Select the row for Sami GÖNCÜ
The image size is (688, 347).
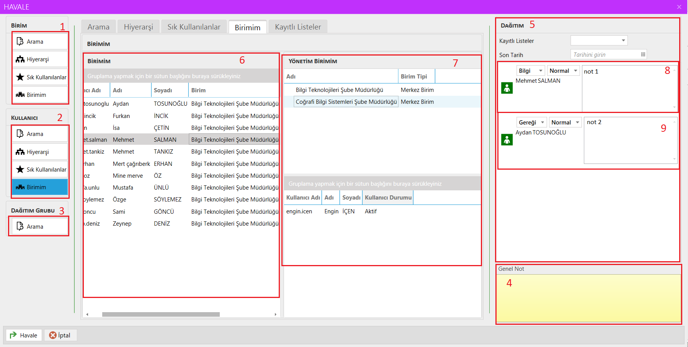click(181, 211)
